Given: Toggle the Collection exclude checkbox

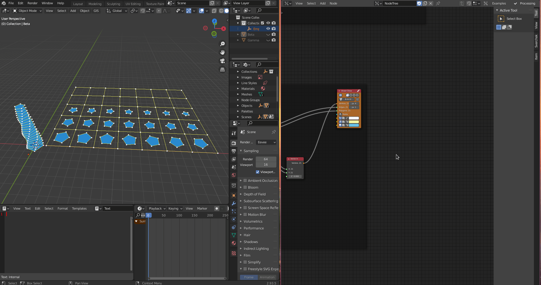Looking at the screenshot, I should [262, 23].
